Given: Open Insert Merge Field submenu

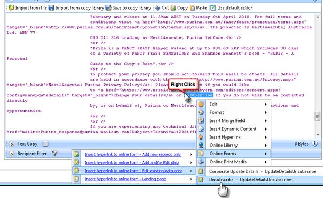Looking at the screenshot, I should [x=234, y=120].
